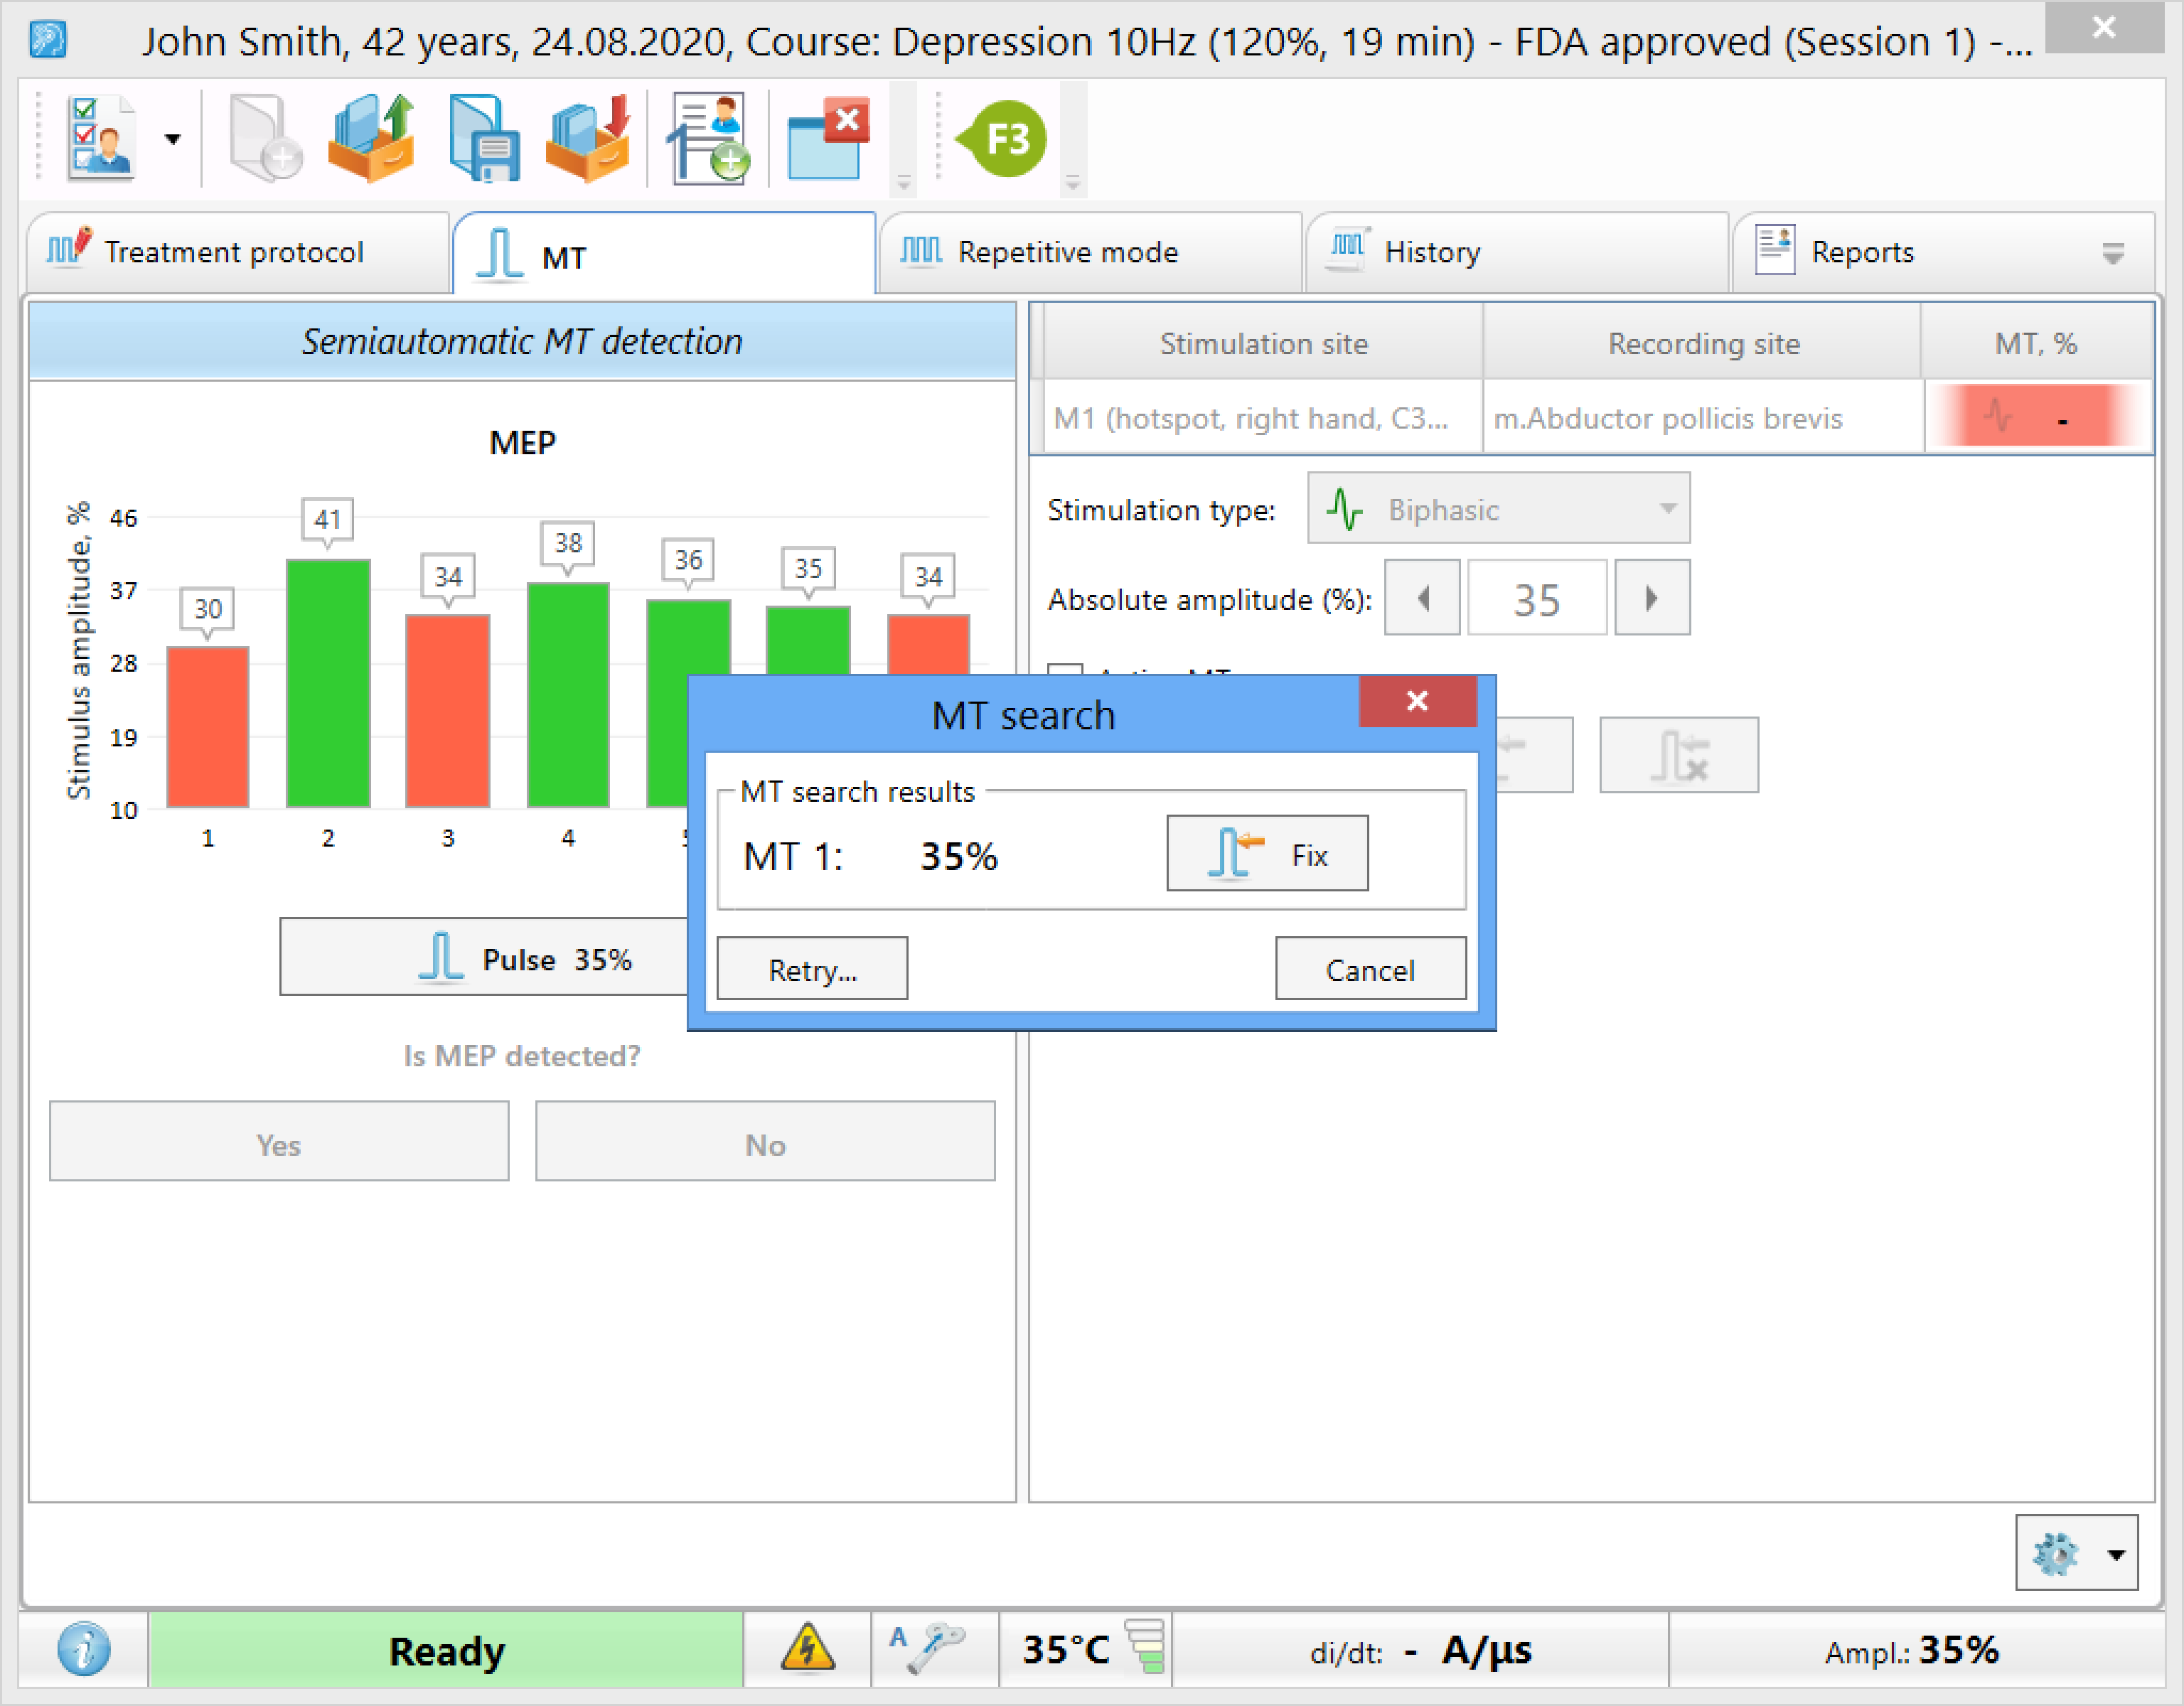Click the Retry... button
Image resolution: width=2184 pixels, height=1706 pixels.
click(812, 968)
